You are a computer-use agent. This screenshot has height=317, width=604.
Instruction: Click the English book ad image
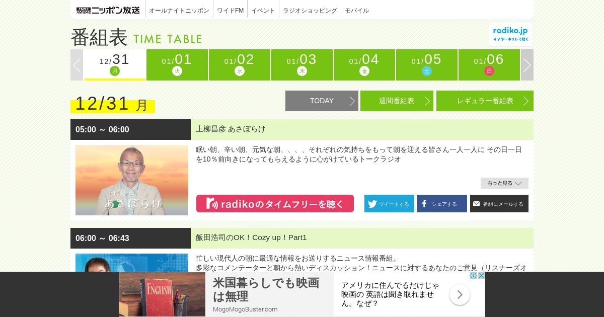(x=162, y=294)
